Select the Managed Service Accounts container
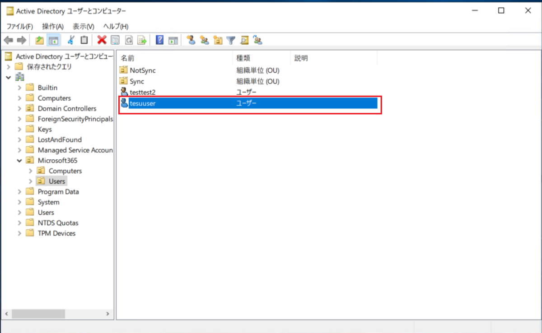This screenshot has height=333, width=542. (x=75, y=150)
